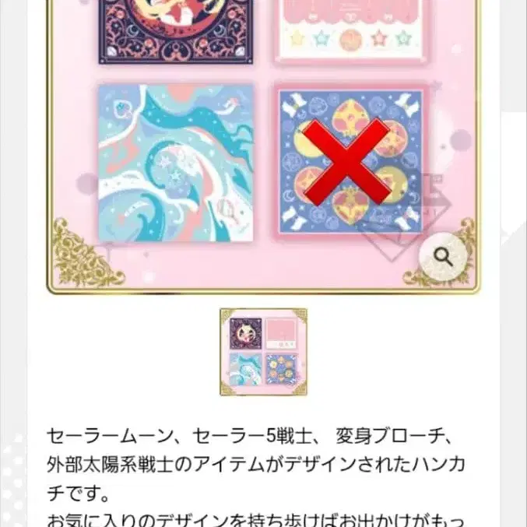Viewport: 527px width, 527px height.
Task: Click the magnifying glass zoom icon
Action: (x=443, y=258)
